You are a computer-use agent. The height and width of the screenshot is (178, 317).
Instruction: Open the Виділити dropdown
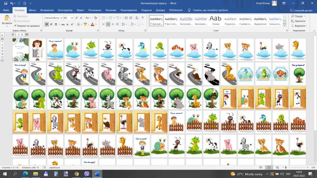point(299,26)
